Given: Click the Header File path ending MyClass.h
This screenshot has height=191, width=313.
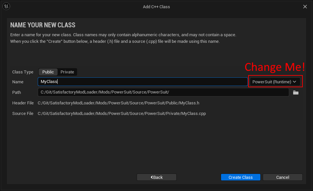Looking at the screenshot, I should pyautogui.click(x=118, y=103).
